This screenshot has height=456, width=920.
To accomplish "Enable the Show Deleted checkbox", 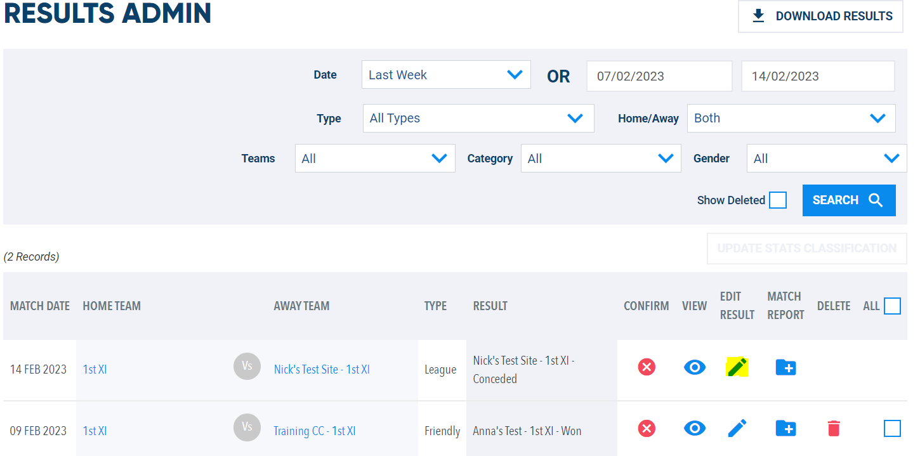I will click(778, 200).
